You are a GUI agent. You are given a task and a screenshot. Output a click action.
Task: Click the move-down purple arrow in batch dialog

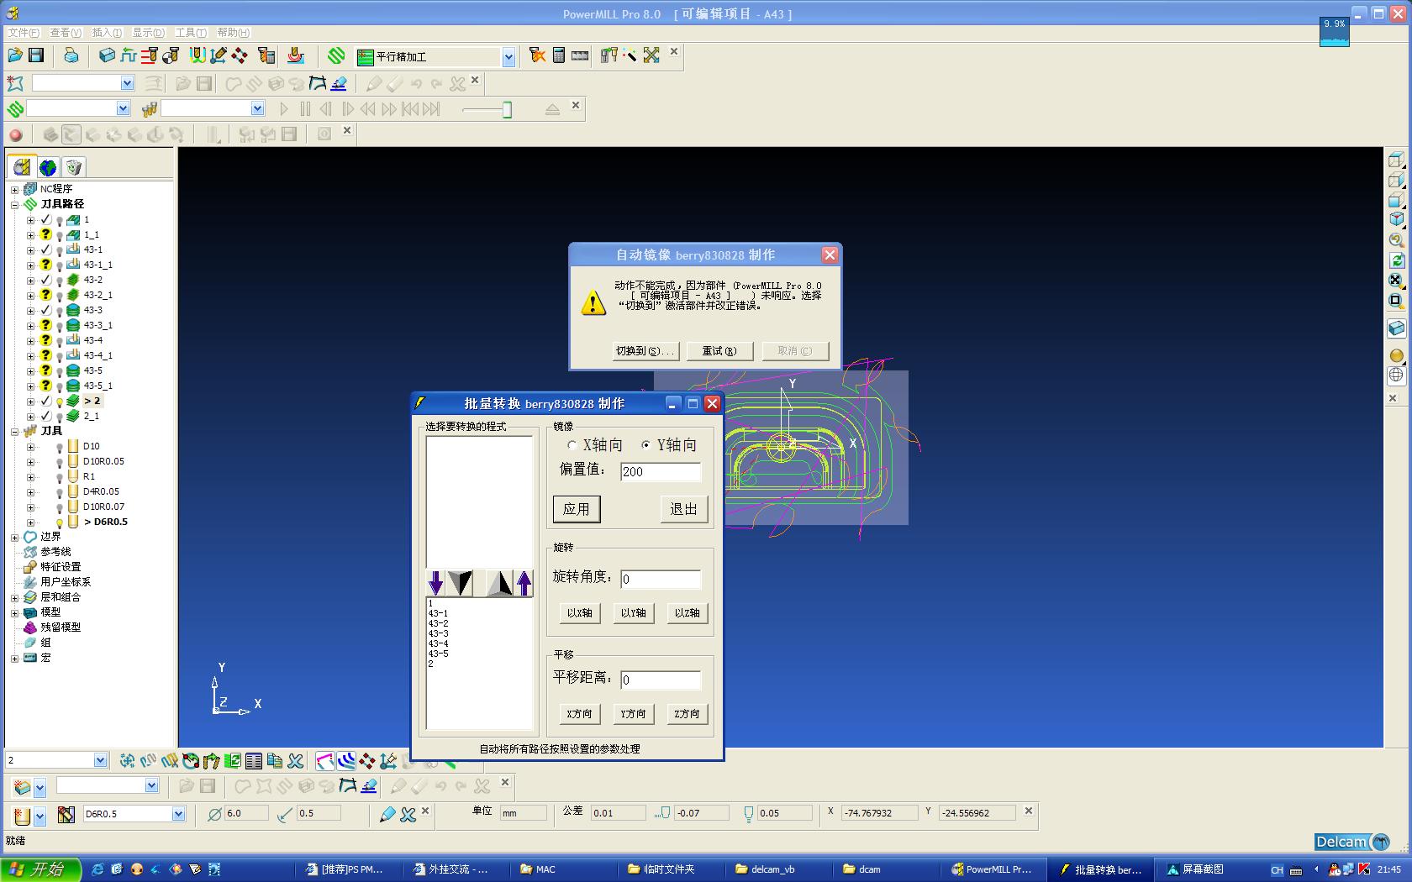(435, 582)
